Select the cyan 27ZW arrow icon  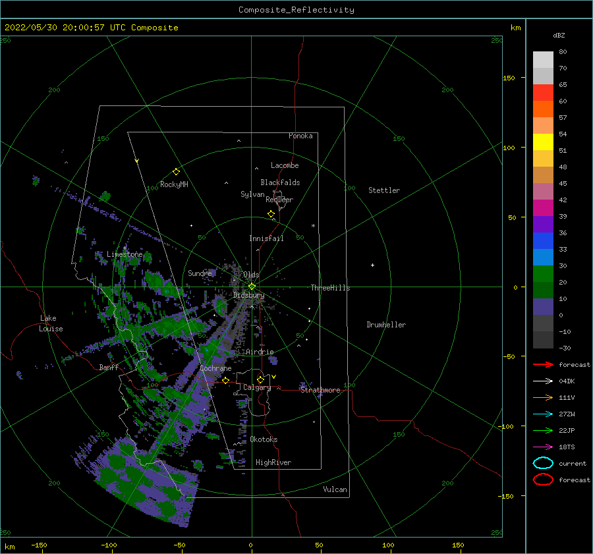coord(543,414)
